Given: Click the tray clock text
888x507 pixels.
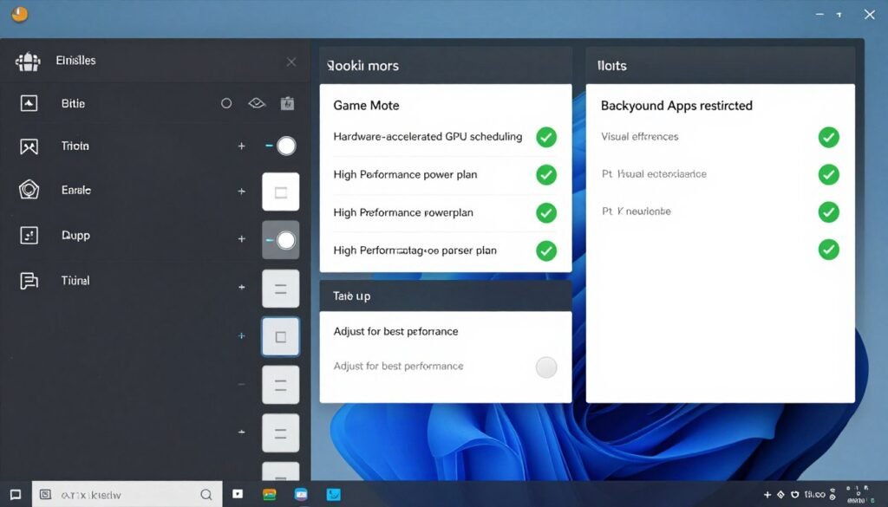Looking at the screenshot, I should [814, 495].
